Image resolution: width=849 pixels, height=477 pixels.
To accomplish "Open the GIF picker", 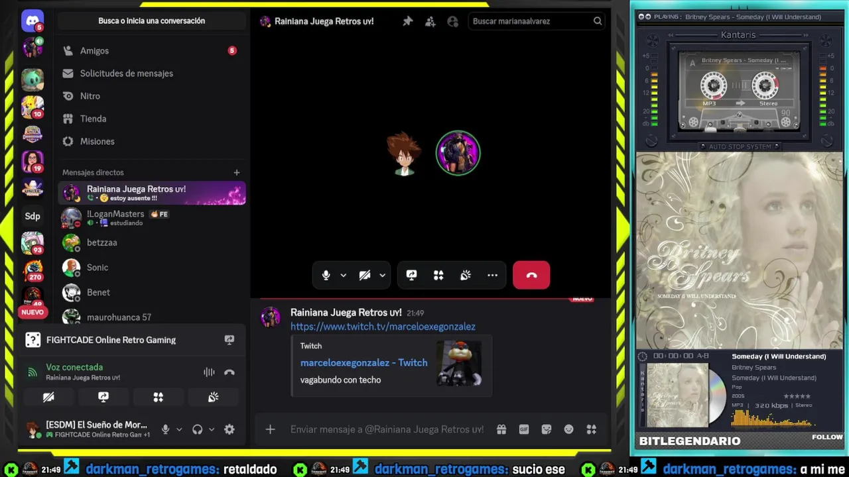I will point(524,429).
